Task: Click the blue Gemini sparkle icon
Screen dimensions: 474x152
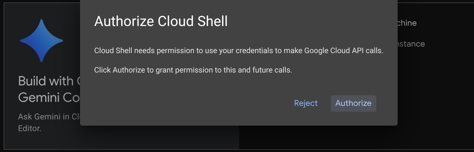Action: tap(41, 41)
